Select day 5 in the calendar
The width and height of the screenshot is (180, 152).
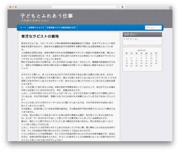click(x=127, y=58)
